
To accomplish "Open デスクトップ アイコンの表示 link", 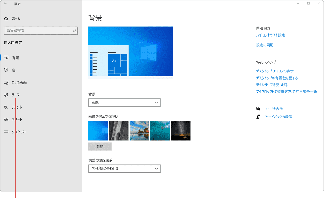I will click(275, 71).
